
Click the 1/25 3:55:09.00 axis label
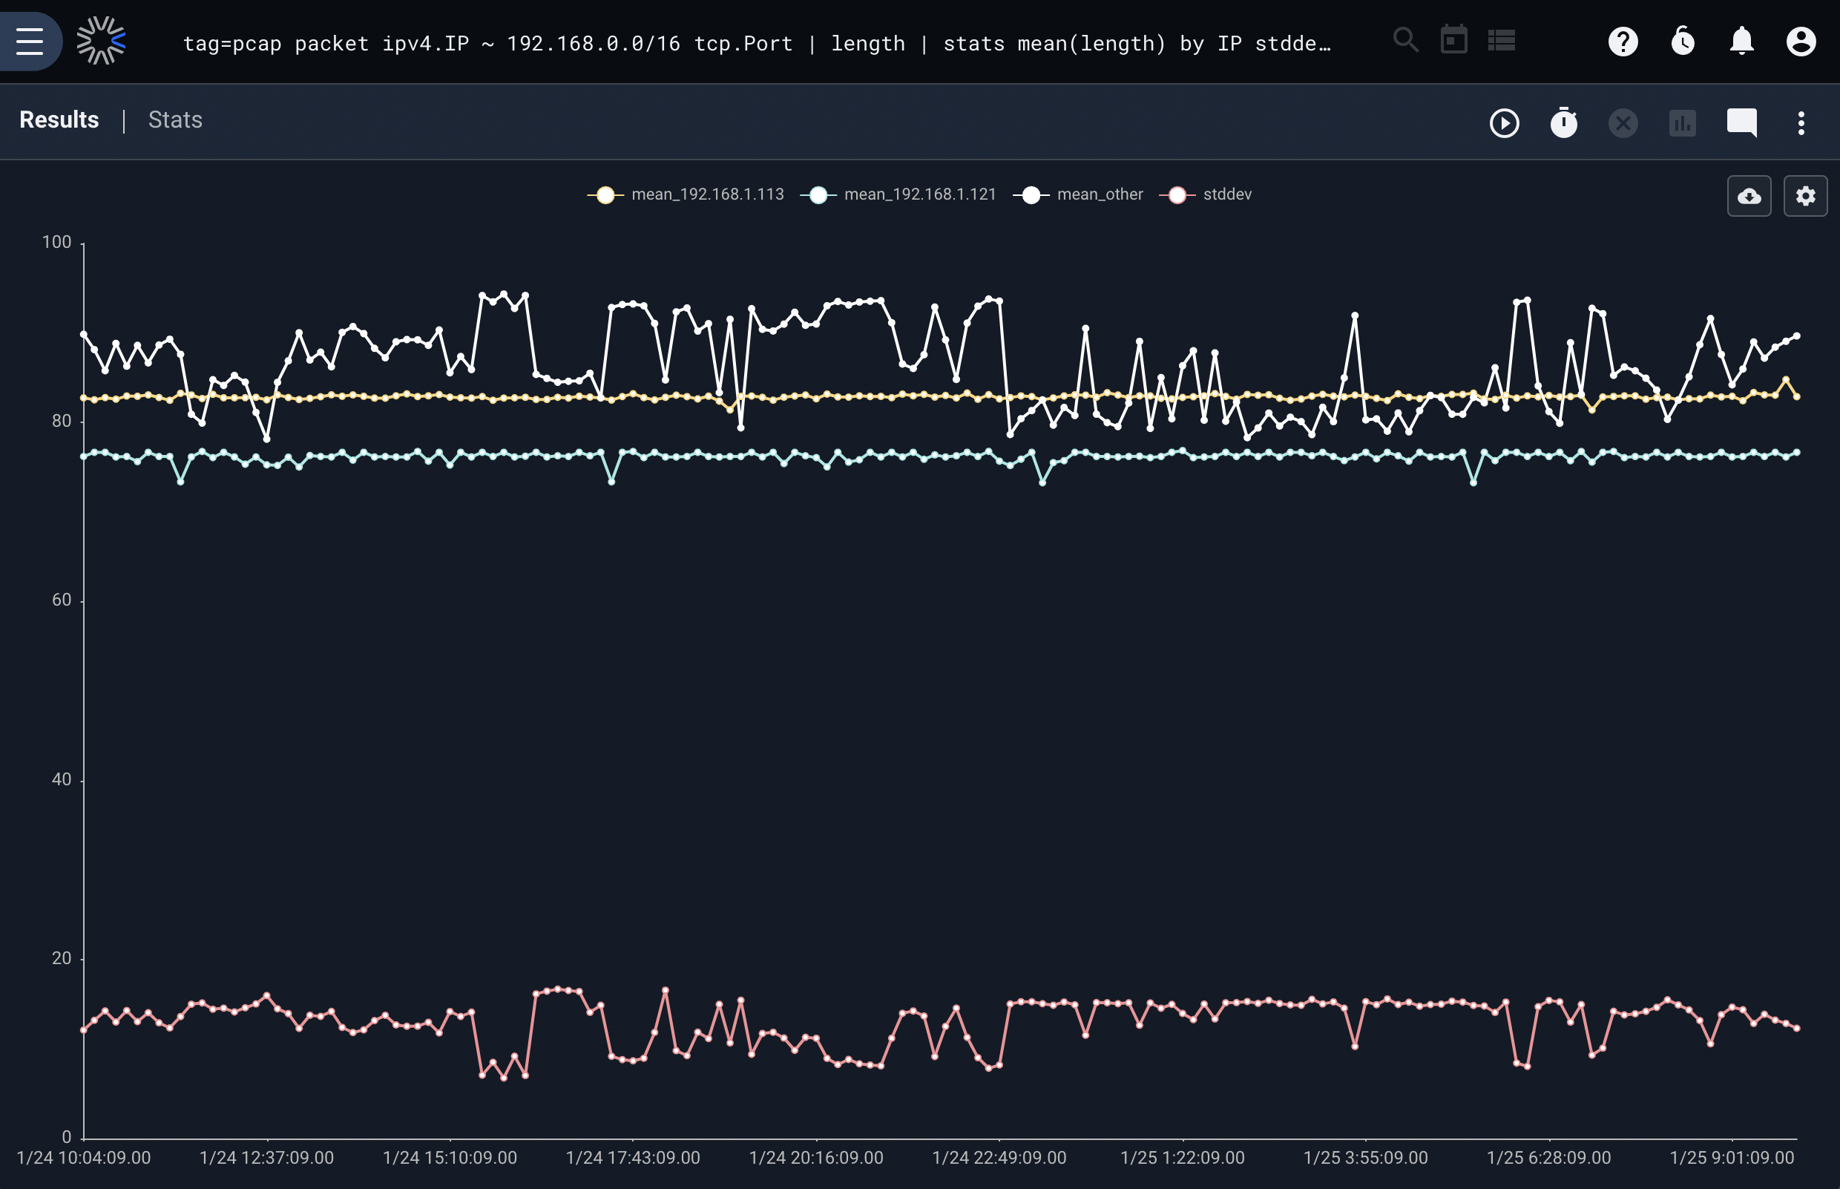point(1366,1157)
